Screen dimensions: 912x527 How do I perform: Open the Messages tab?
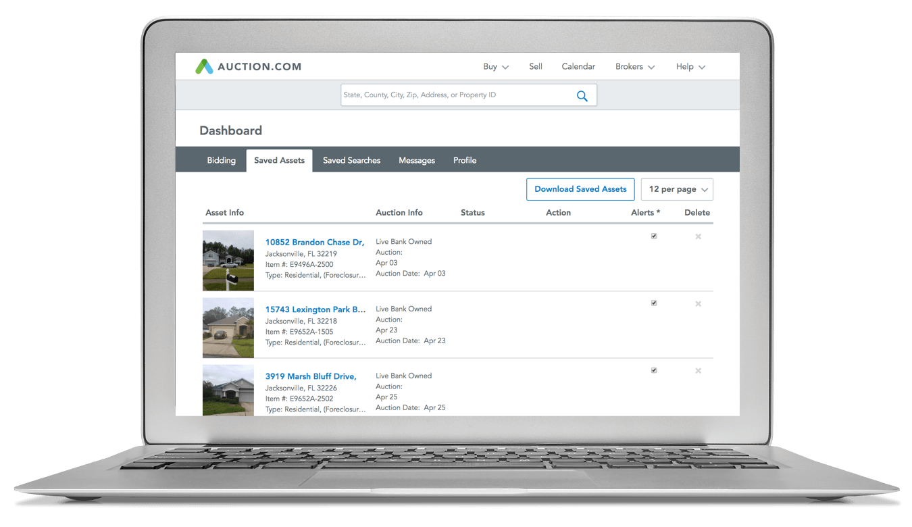click(417, 160)
